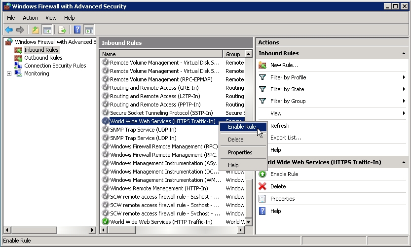This screenshot has height=247, width=411.
Task: Click the Help question icon near Properties
Action: (x=262, y=211)
